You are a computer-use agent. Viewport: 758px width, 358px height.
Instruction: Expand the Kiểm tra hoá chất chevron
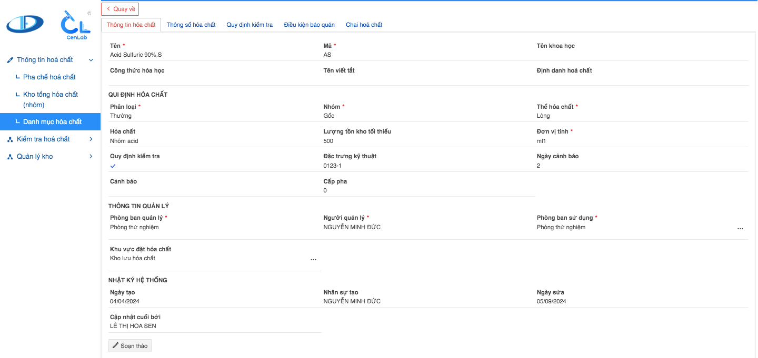[91, 139]
